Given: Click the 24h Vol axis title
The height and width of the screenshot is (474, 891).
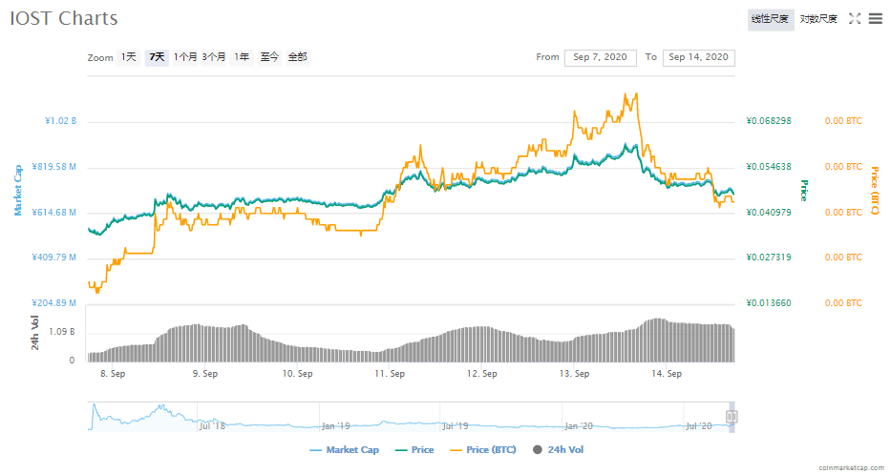Looking at the screenshot, I should (x=35, y=333).
